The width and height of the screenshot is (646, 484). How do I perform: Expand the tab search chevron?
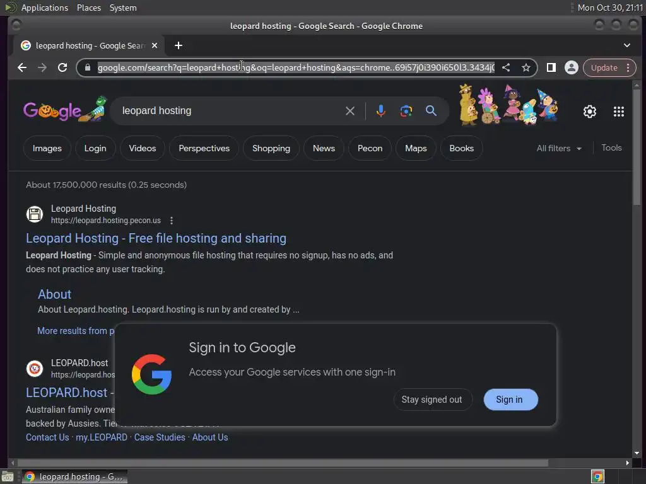click(626, 45)
